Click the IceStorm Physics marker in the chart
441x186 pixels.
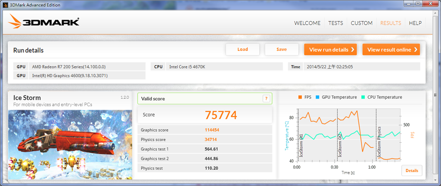coord(379,142)
